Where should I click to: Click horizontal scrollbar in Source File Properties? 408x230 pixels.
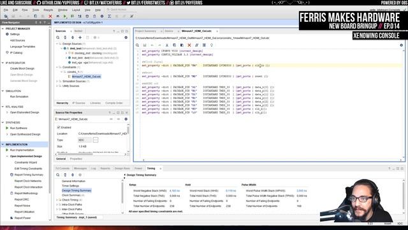pos(75,155)
